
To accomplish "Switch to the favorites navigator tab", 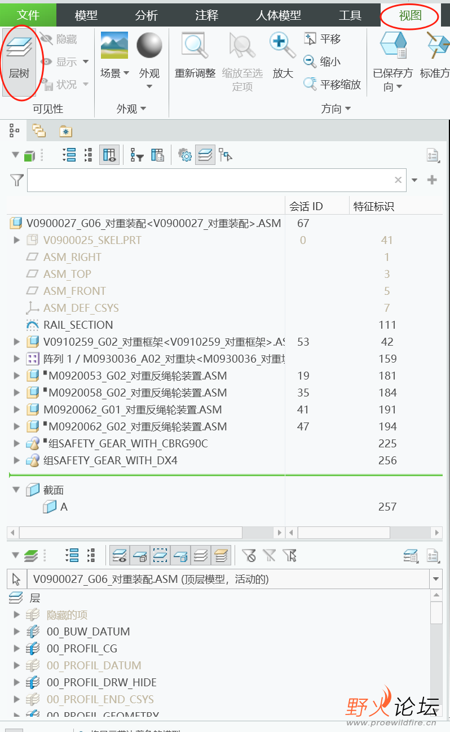I will coord(66,131).
